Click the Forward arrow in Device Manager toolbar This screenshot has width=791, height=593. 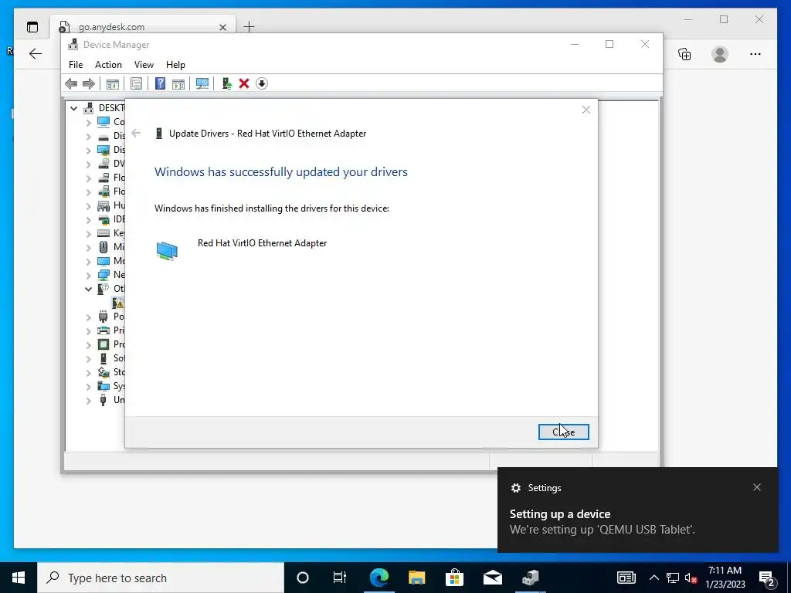[88, 83]
